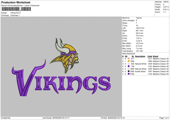The image size is (170, 120).
Task: Select the Amber Black description
Action: coord(140,72)
